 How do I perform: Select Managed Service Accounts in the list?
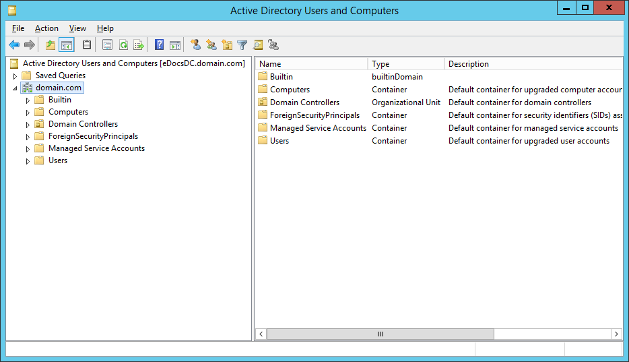(x=318, y=128)
